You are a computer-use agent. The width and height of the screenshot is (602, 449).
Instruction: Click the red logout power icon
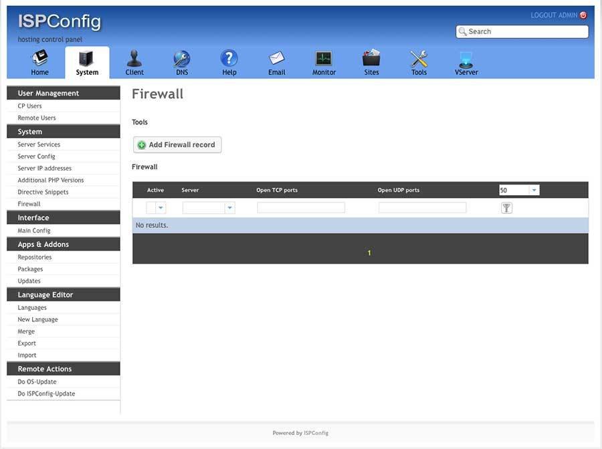583,15
